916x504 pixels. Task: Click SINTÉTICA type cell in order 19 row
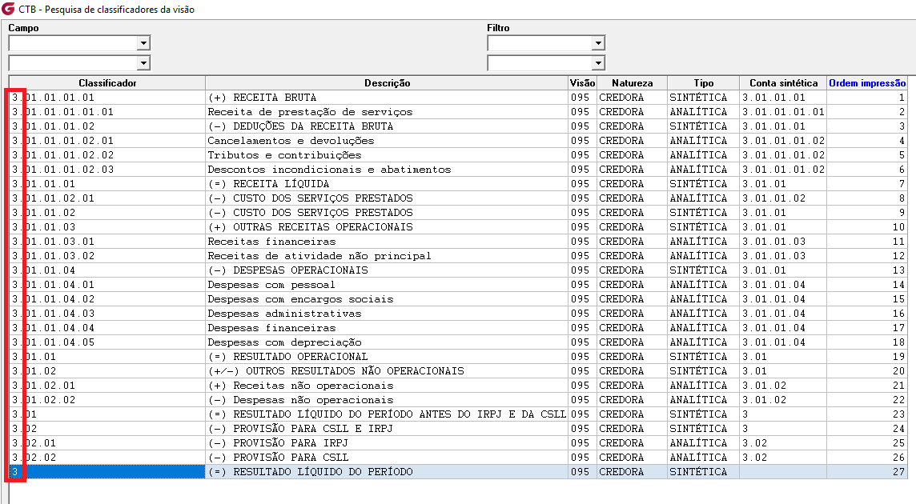(703, 357)
